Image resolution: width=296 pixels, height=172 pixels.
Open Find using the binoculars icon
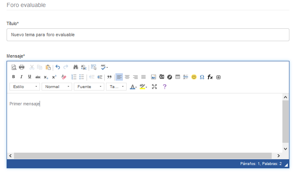click(76, 67)
